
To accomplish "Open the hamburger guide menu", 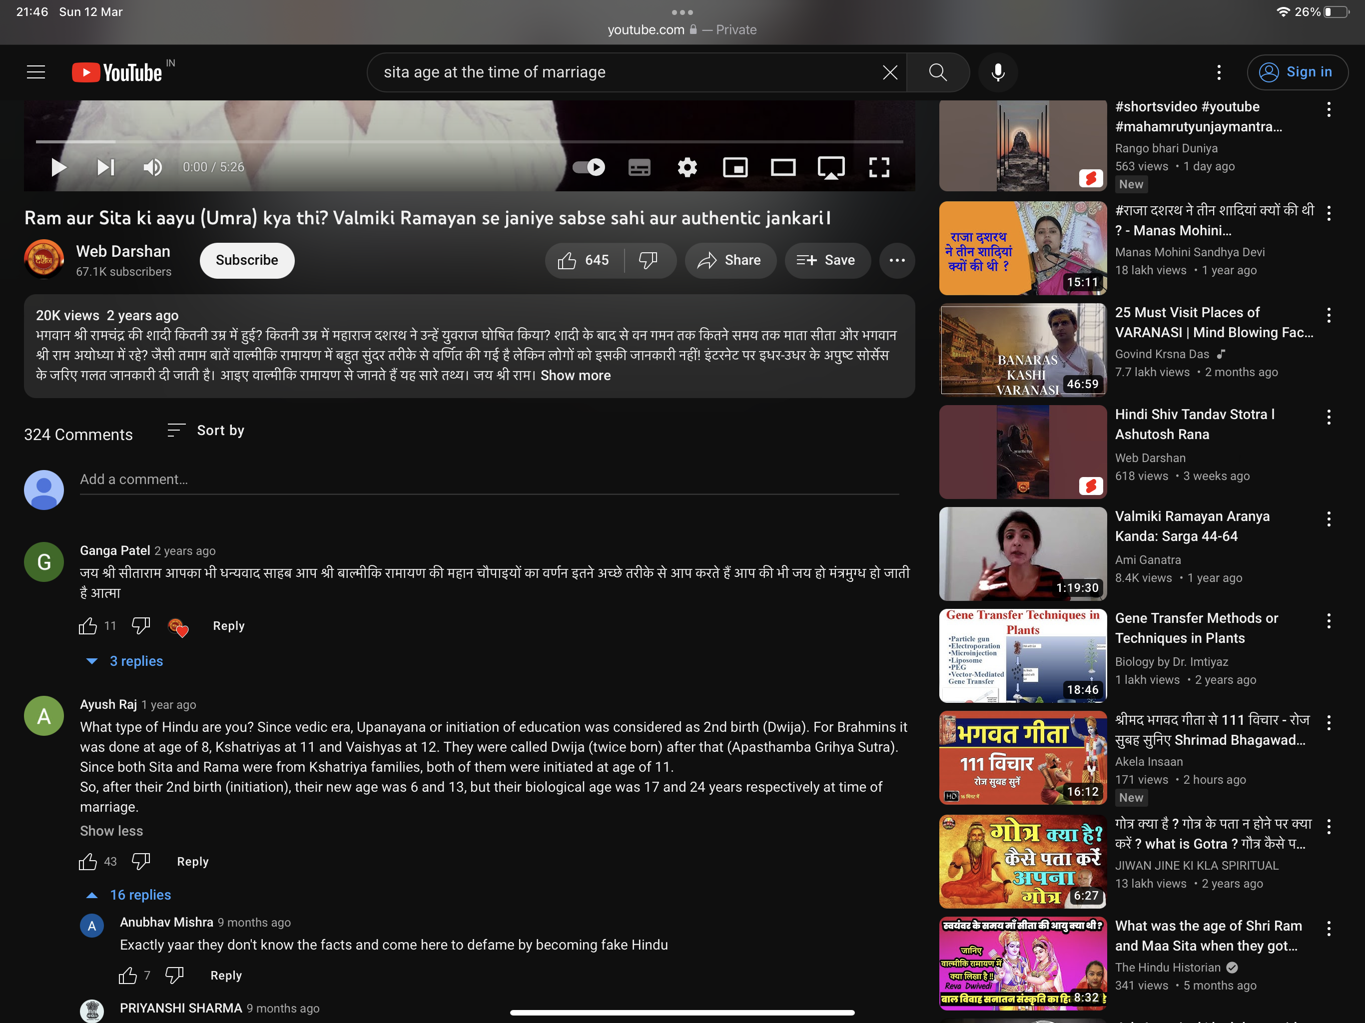I will point(36,72).
